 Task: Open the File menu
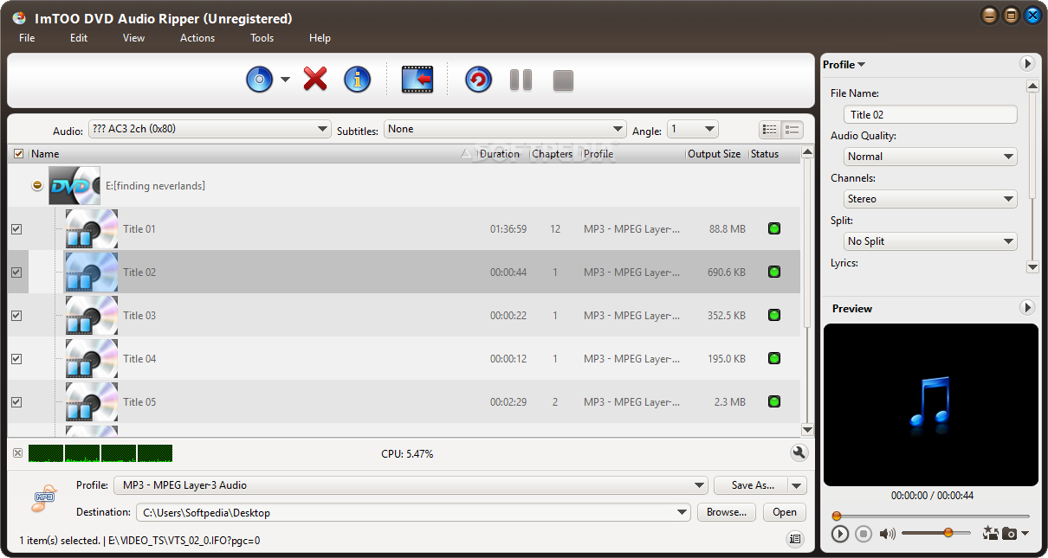point(27,38)
